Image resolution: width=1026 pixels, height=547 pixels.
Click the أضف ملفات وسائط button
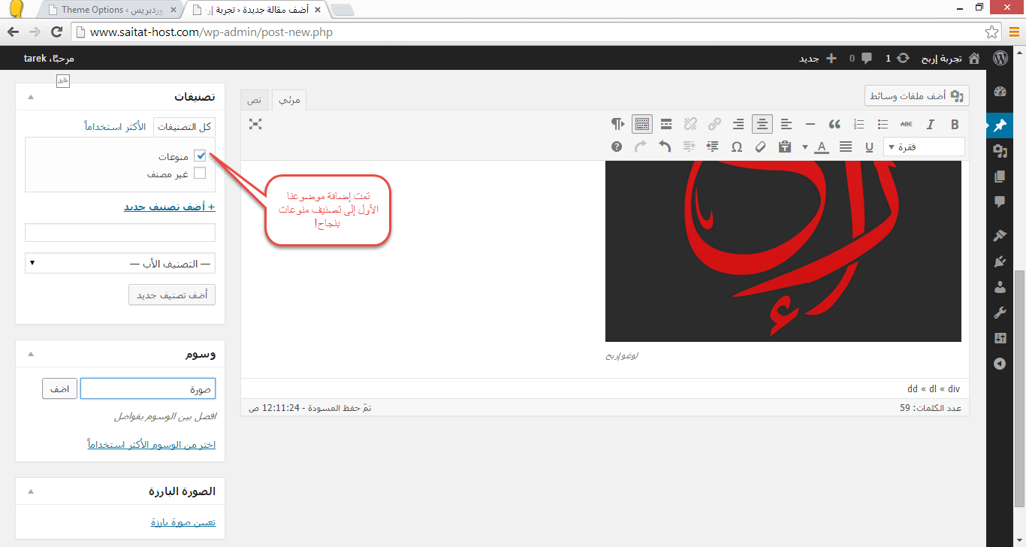[x=917, y=96]
